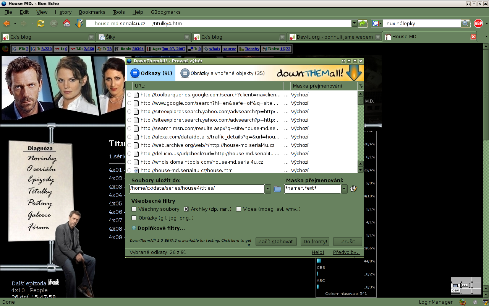Uncheck the Archívy (zip, rar..) filter

point(186,209)
